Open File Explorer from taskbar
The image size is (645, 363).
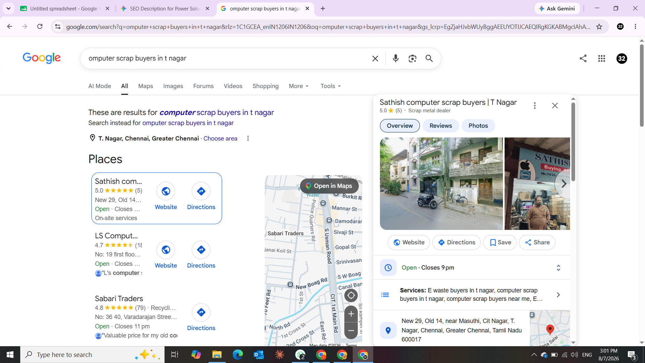[217, 355]
